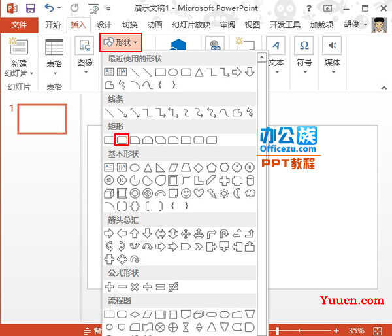
Task: Switch to the 视图 View tab
Action: (252, 25)
